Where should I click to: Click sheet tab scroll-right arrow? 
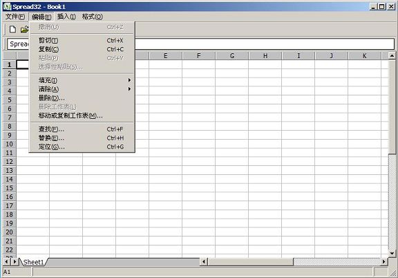point(15,261)
